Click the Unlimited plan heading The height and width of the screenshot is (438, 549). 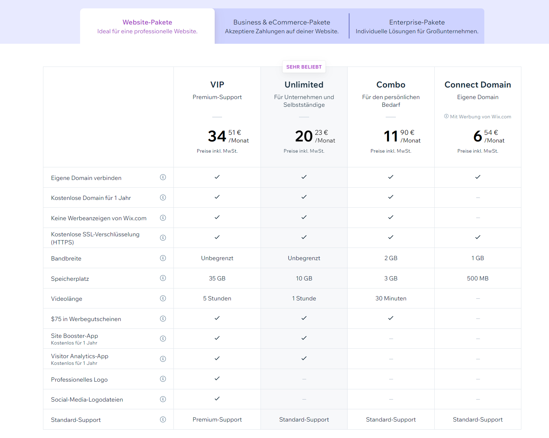(x=304, y=85)
